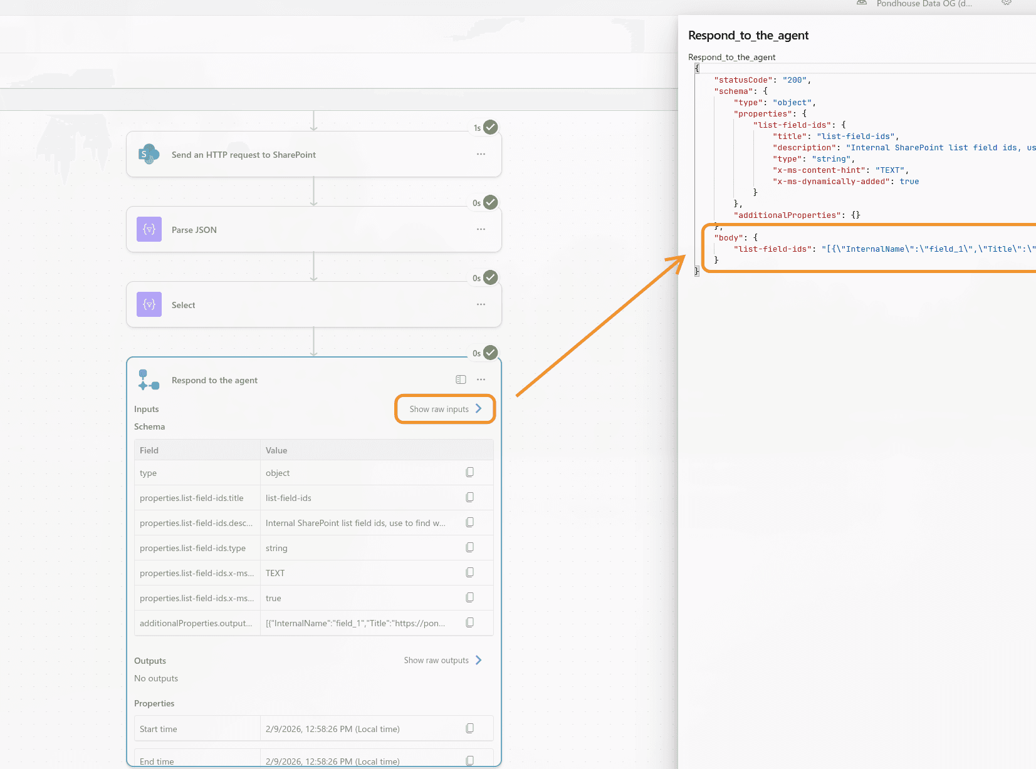Expand Show raw inputs
Image resolution: width=1036 pixels, height=769 pixels.
pyautogui.click(x=445, y=409)
